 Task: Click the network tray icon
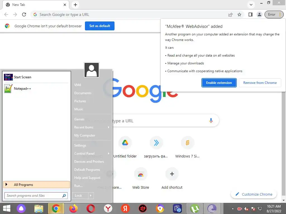point(260,209)
